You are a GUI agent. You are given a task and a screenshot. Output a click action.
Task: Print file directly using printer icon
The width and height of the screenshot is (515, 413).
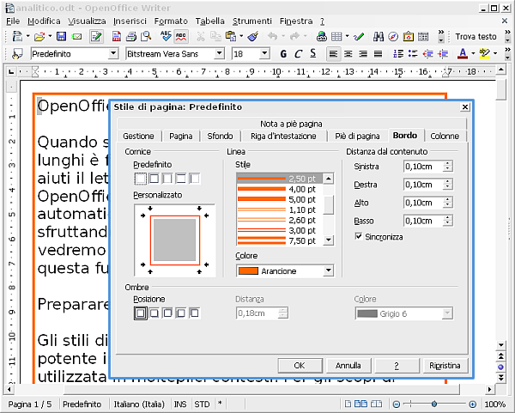click(131, 36)
